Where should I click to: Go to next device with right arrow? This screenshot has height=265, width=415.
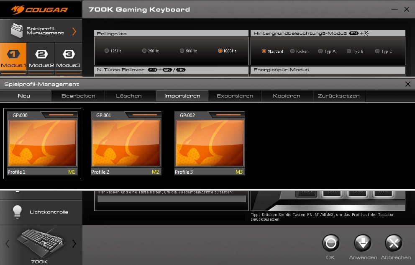click(74, 244)
